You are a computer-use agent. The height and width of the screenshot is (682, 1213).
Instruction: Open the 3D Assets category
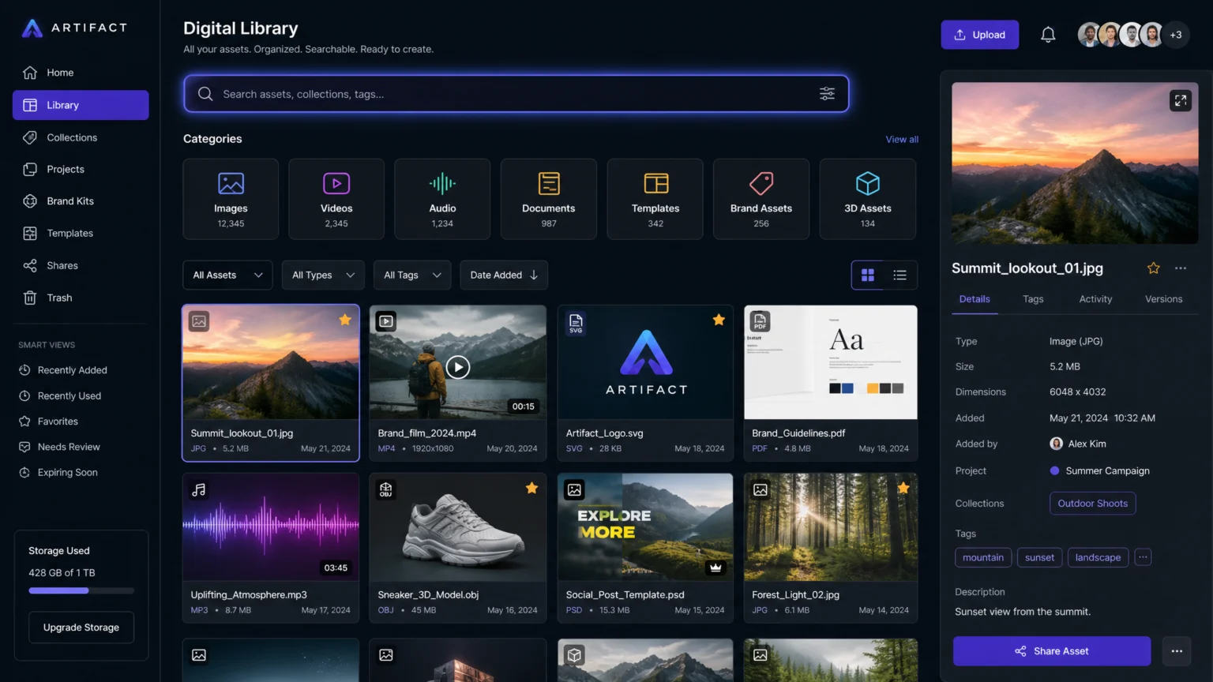tap(868, 199)
